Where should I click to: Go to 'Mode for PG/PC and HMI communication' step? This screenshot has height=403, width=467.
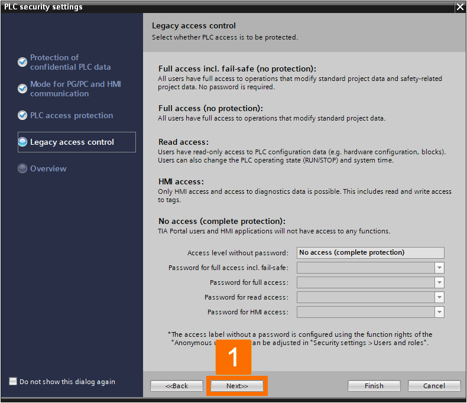point(75,89)
